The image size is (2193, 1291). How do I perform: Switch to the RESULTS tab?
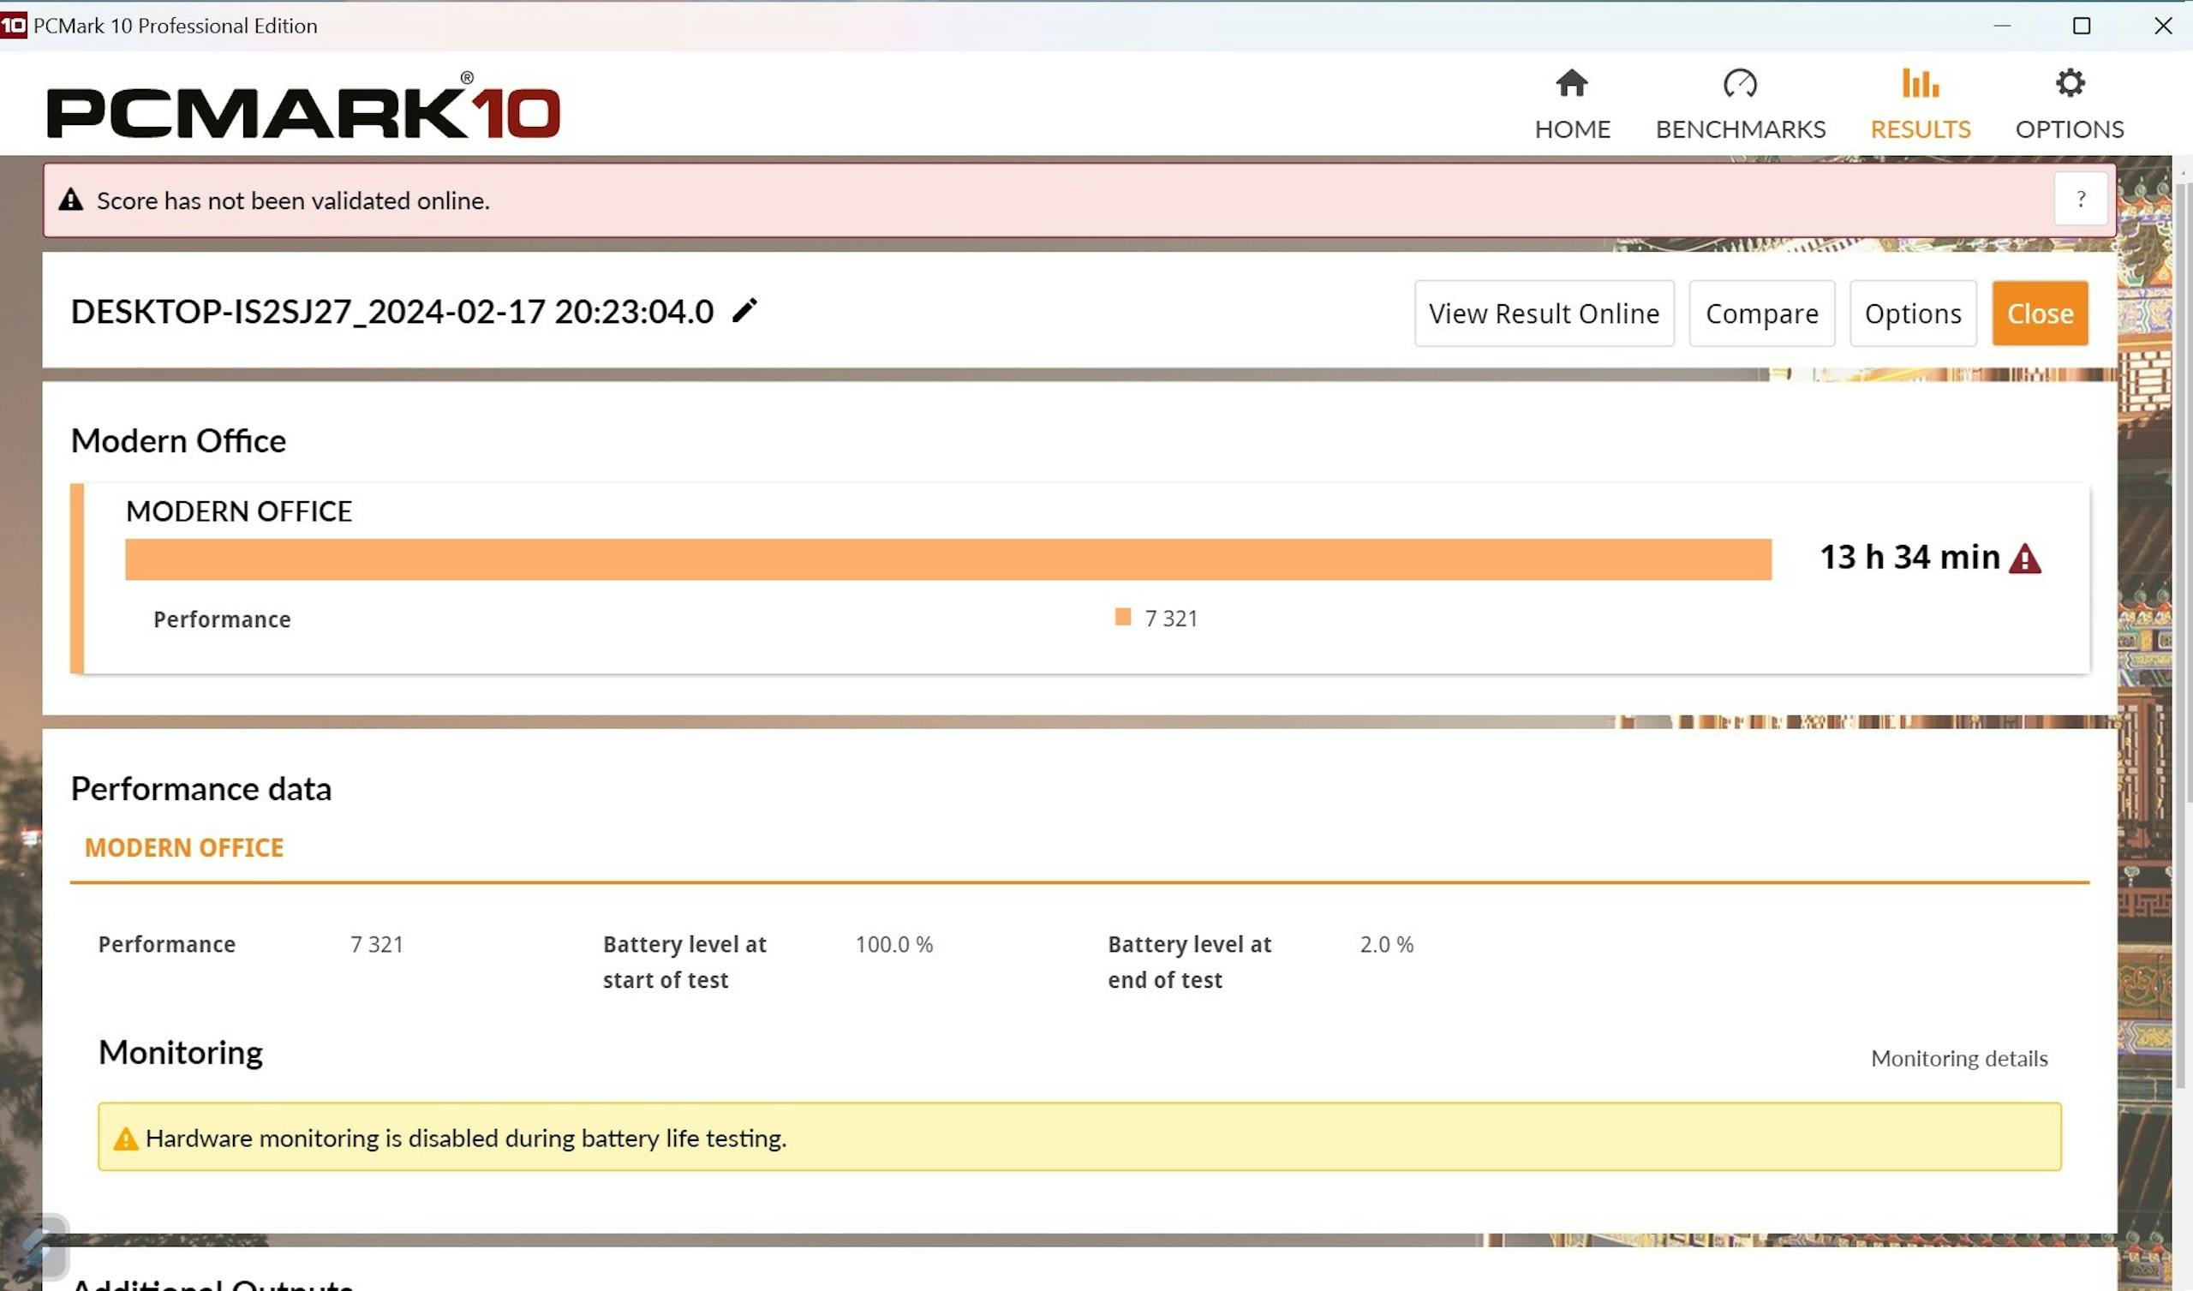1920,105
